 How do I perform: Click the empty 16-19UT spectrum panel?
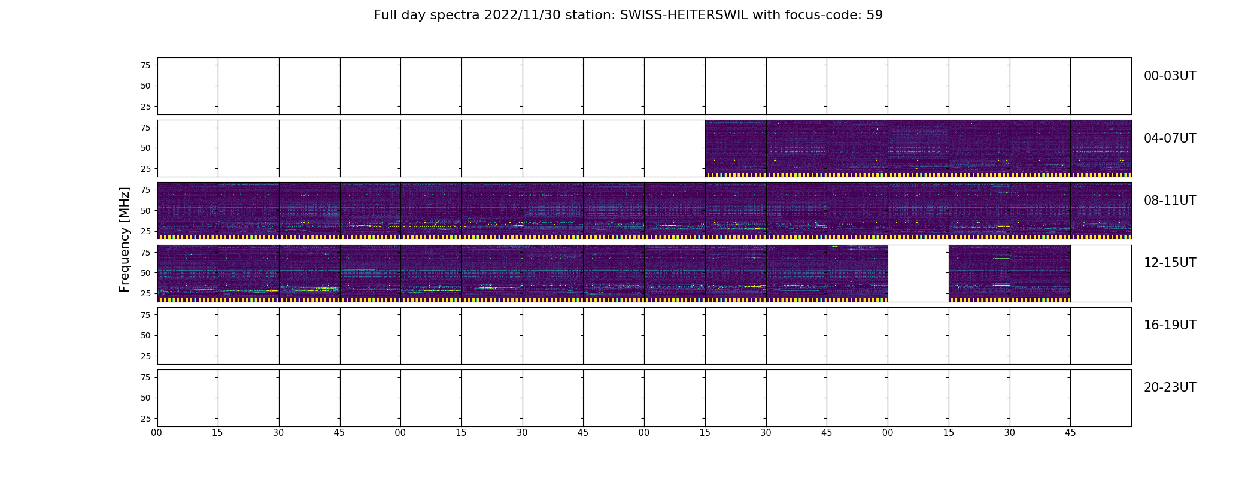point(644,335)
